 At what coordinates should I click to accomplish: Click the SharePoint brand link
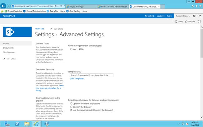point(9,16)
